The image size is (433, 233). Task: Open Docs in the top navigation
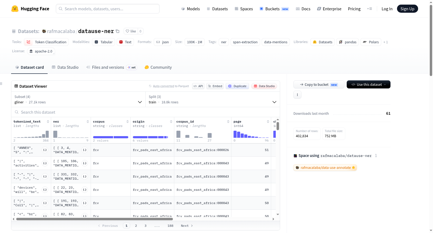tap(303, 9)
